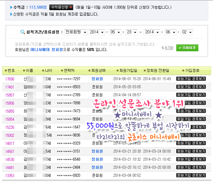Click the 50% rate text
The height and width of the screenshot is (183, 213).
pyautogui.click(x=91, y=49)
